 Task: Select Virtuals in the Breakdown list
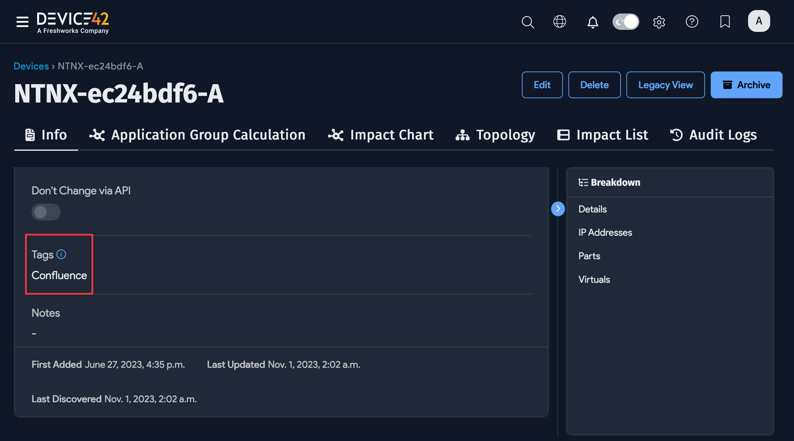(594, 279)
